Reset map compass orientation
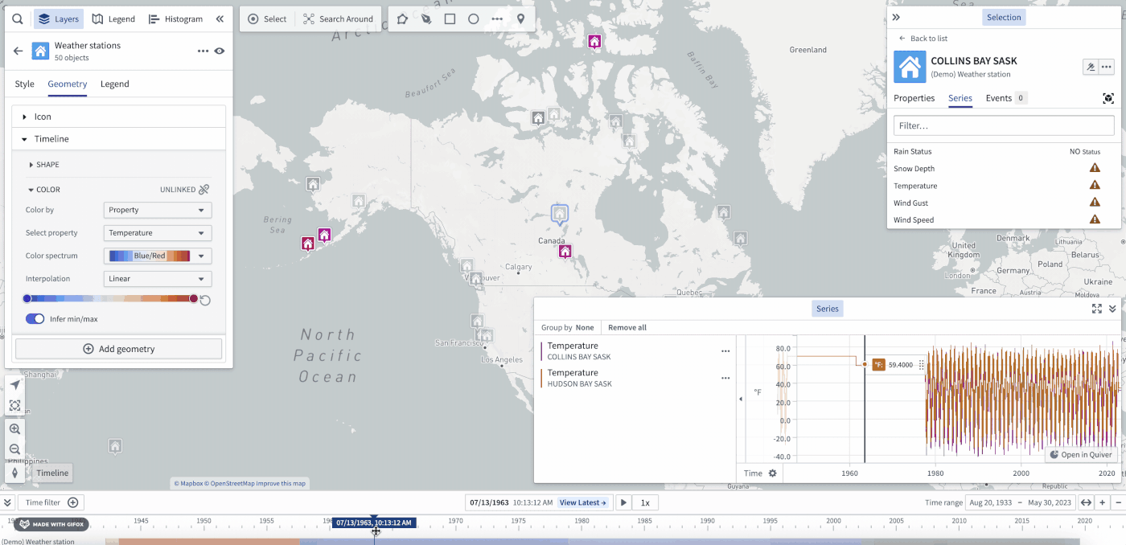The width and height of the screenshot is (1126, 545). pyautogui.click(x=14, y=473)
